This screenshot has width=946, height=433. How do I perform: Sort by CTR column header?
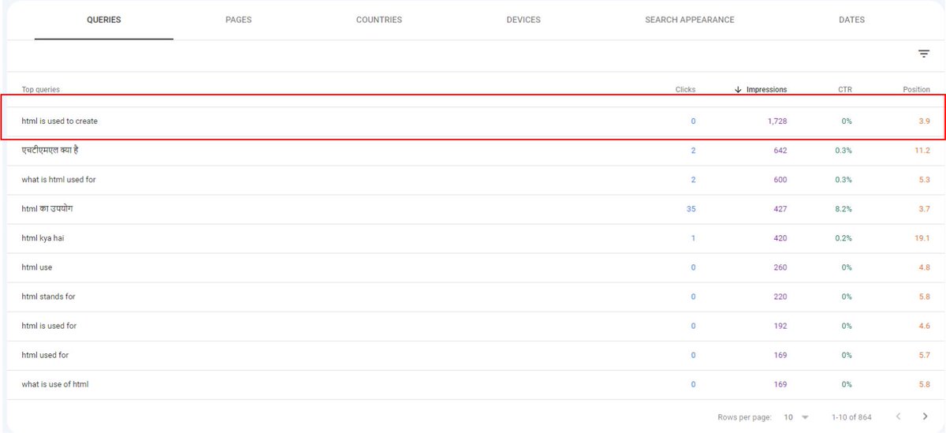(x=845, y=90)
